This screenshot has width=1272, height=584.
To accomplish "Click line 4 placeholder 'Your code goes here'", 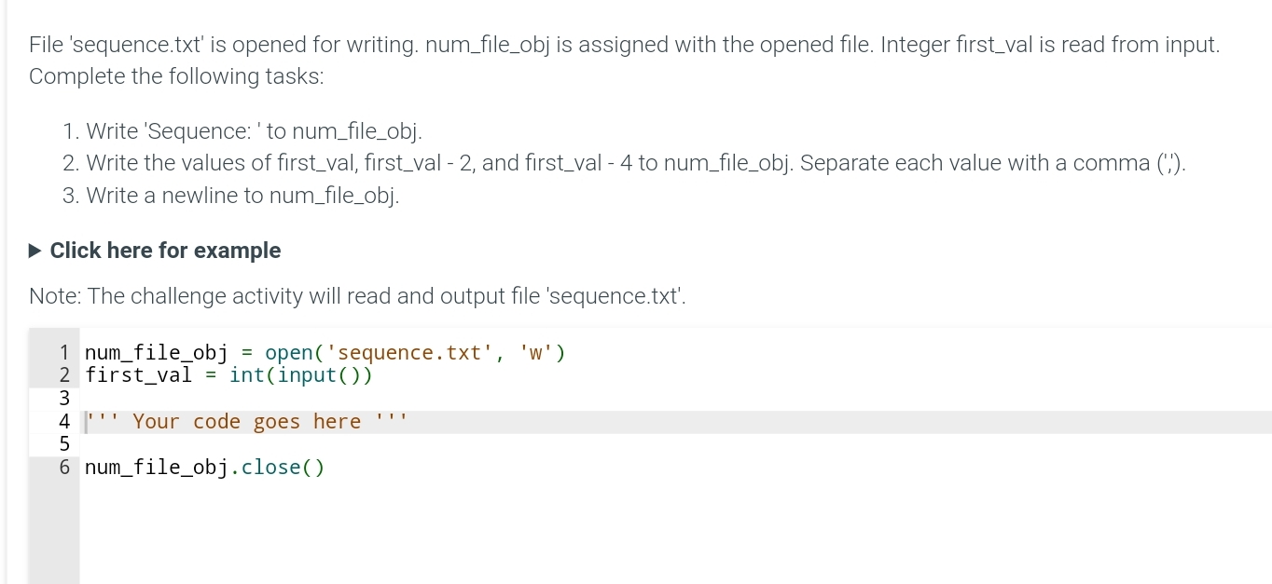I will 246,421.
